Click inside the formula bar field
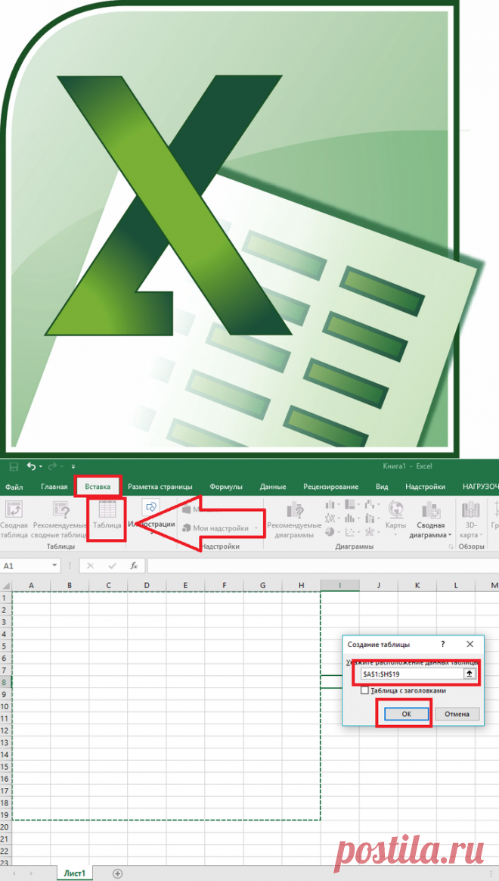The height and width of the screenshot is (881, 499). (323, 566)
